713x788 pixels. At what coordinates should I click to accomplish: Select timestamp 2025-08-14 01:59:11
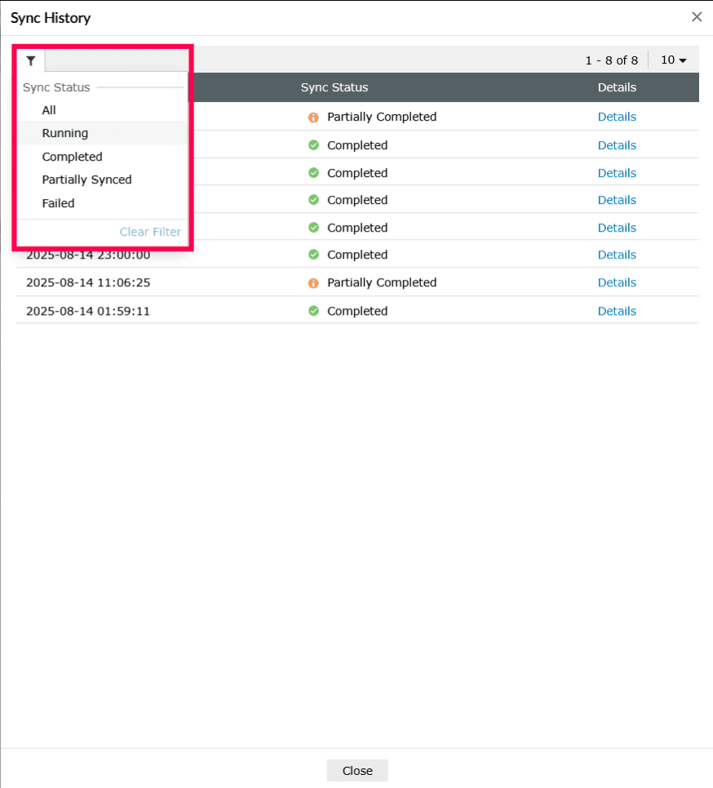88,311
